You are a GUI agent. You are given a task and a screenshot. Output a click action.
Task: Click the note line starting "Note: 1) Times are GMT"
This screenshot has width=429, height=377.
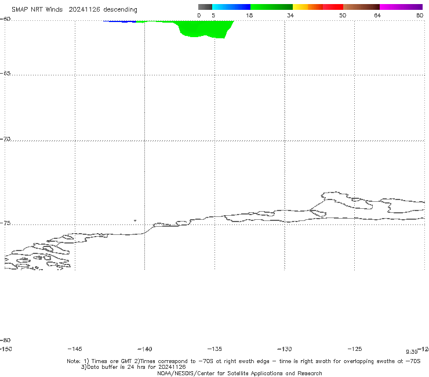tap(243, 361)
